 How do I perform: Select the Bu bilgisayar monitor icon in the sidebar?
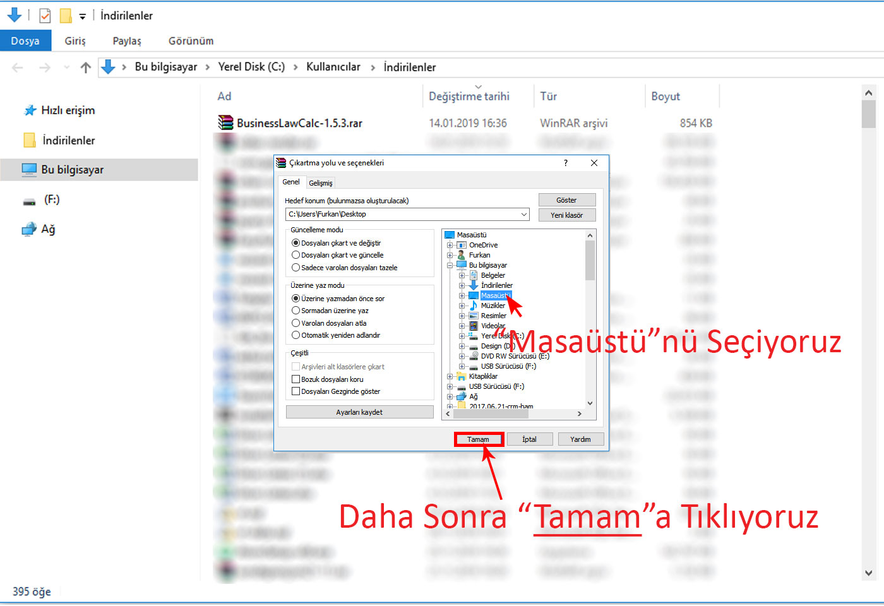(x=29, y=169)
